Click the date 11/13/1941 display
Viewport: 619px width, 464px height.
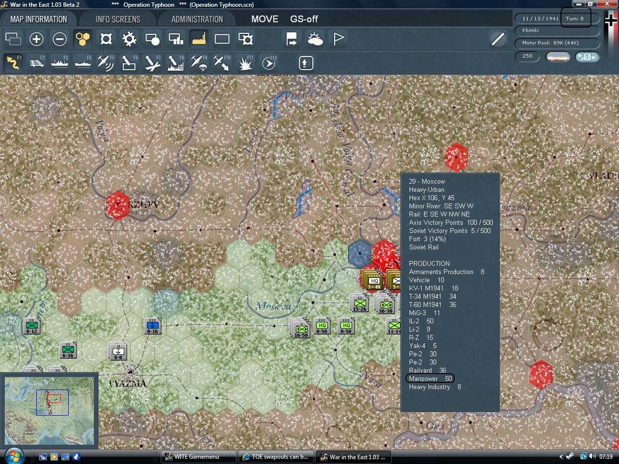540,18
